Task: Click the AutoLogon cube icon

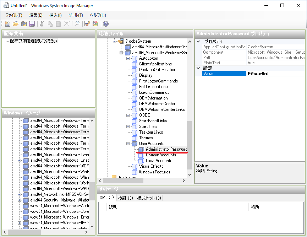Action: tap(135, 58)
